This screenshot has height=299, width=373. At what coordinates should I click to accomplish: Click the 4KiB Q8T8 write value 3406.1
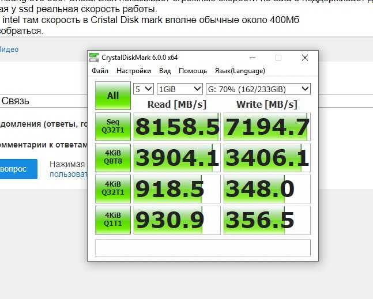pos(267,158)
